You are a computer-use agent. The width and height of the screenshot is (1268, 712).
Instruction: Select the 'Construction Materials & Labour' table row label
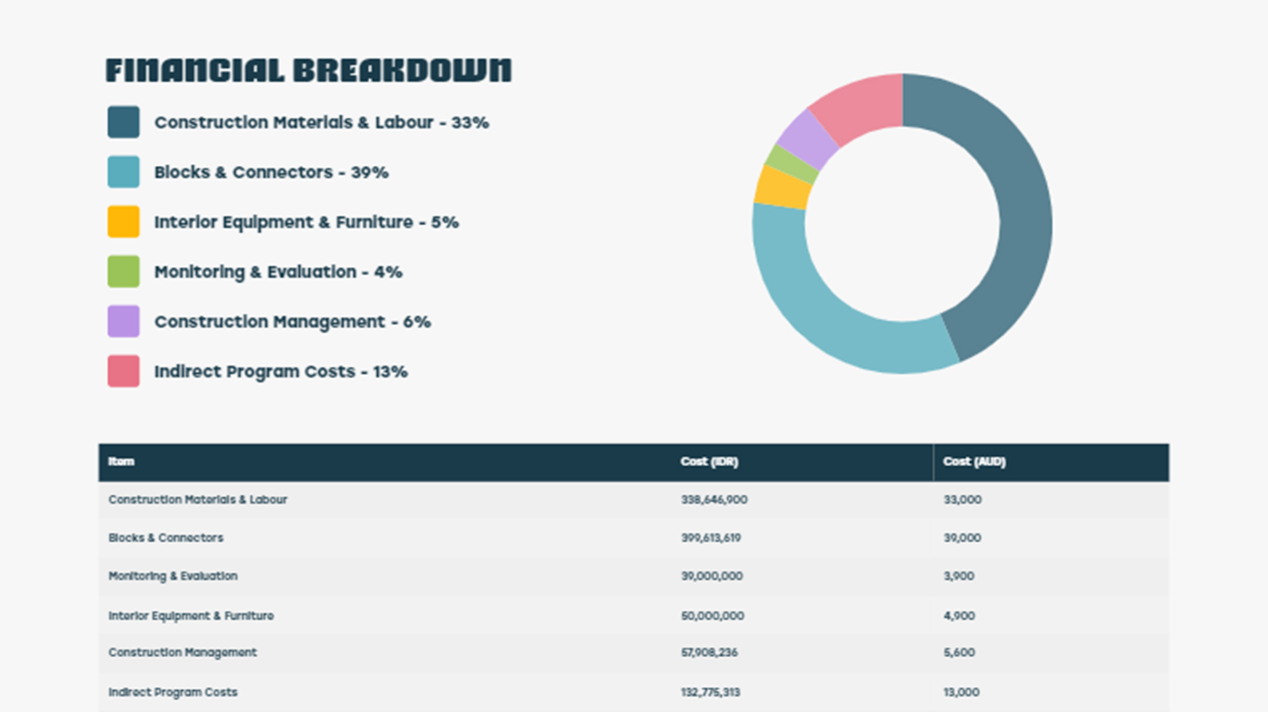pos(197,500)
